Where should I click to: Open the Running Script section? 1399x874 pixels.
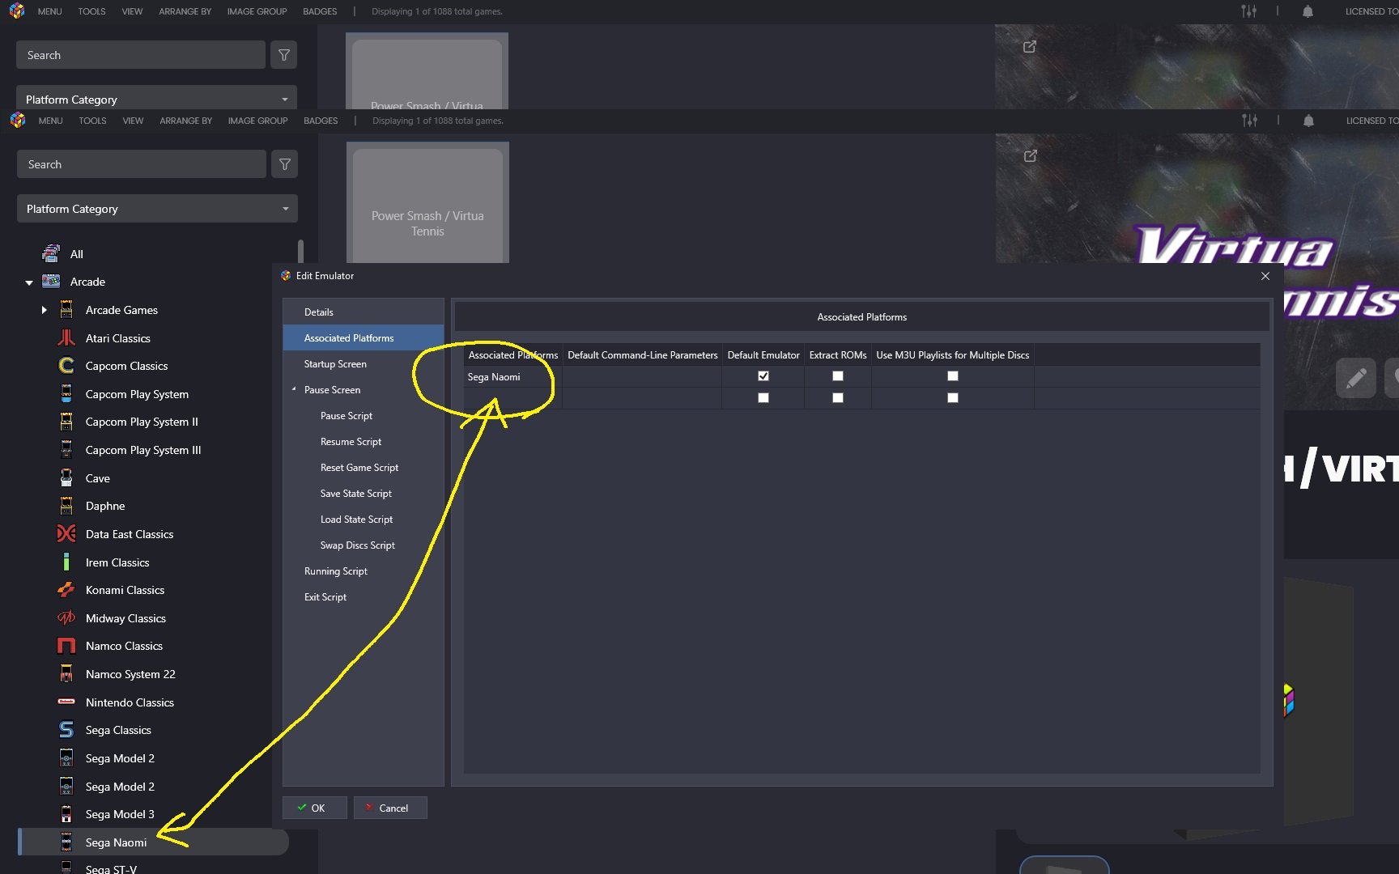[363, 571]
